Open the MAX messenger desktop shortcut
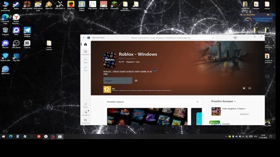The width and height of the screenshot is (280, 157). coord(16,31)
